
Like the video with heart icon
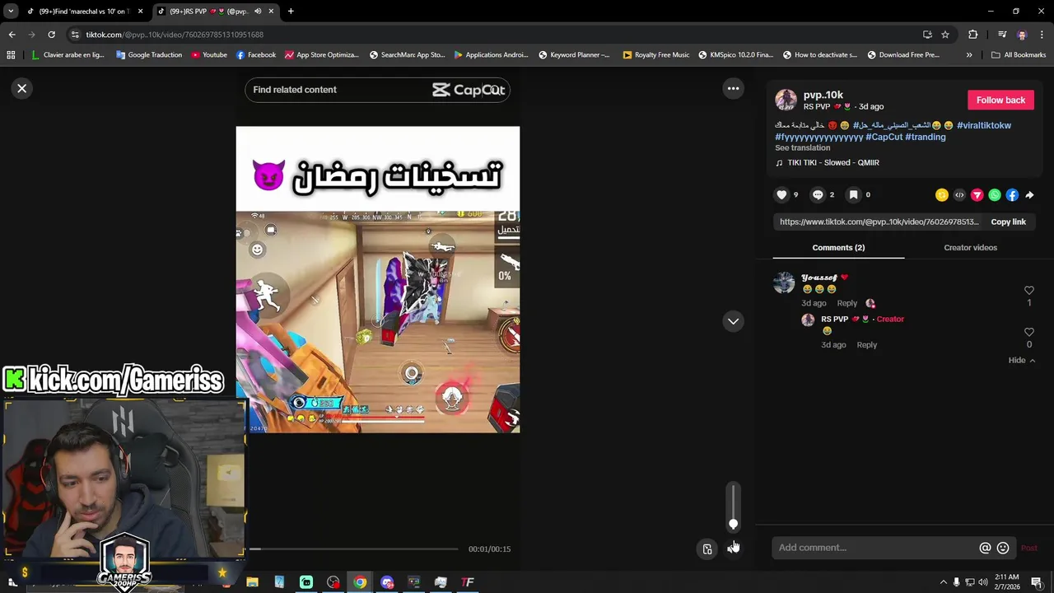coord(782,194)
